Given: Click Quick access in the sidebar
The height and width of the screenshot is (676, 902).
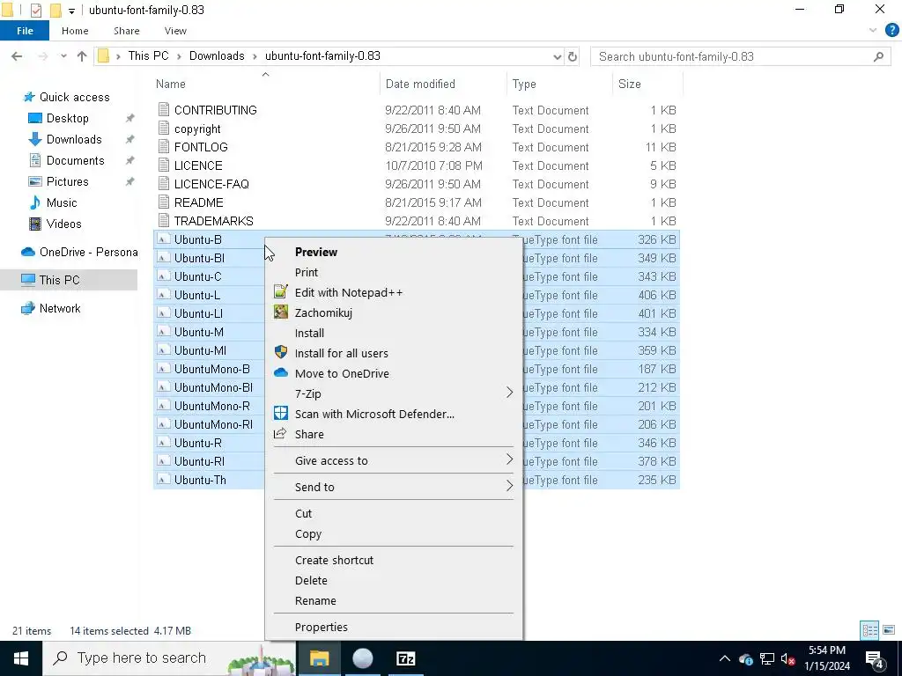Looking at the screenshot, I should pos(75,97).
